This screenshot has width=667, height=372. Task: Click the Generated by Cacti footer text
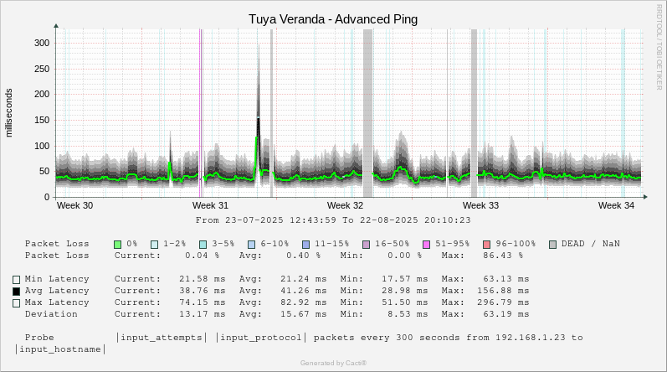pyautogui.click(x=333, y=363)
